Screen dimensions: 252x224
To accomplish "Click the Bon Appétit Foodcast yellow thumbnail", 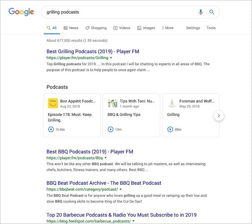I will tap(53, 103).
